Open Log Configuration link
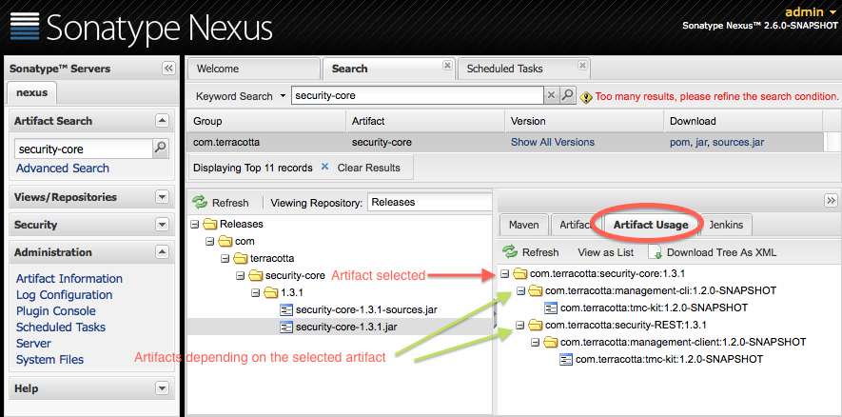Image resolution: width=842 pixels, height=417 pixels. pyautogui.click(x=64, y=294)
